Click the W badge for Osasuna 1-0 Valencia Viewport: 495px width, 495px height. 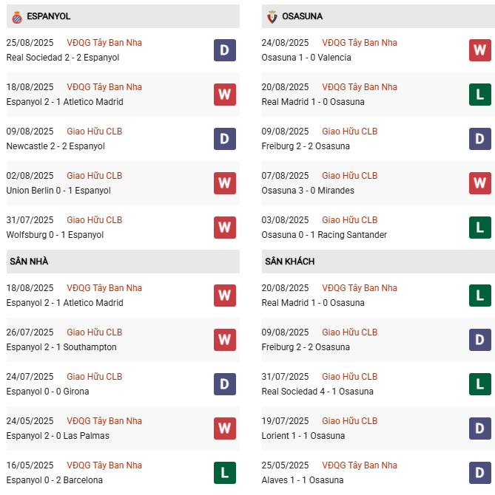point(480,50)
